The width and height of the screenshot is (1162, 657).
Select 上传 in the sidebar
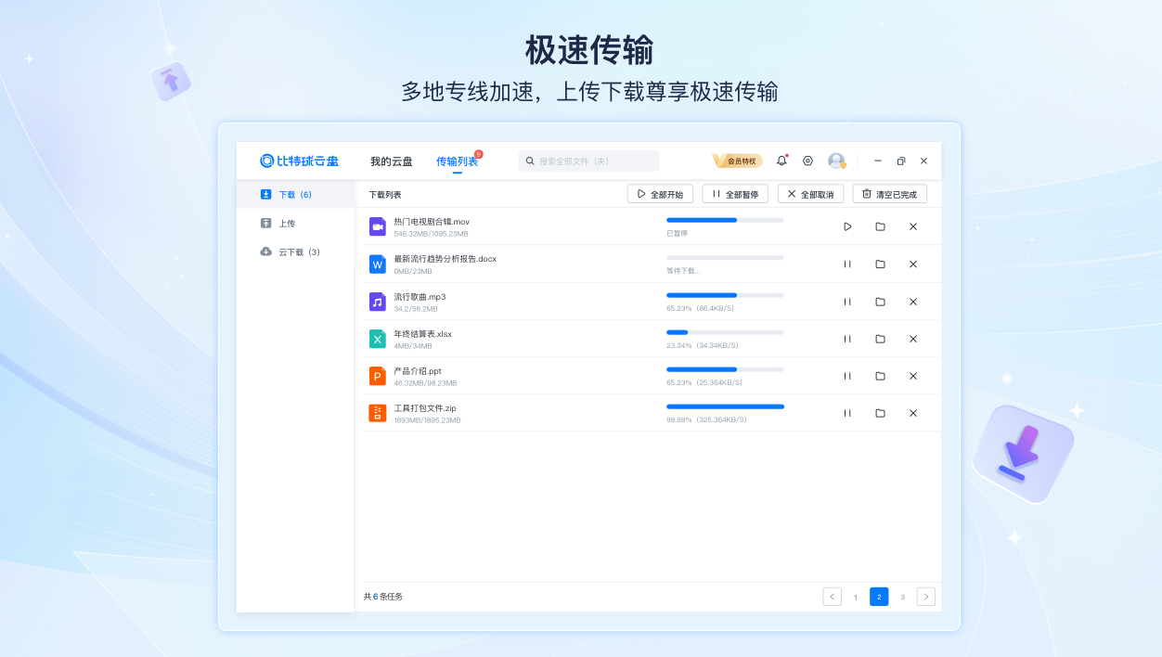coord(296,224)
